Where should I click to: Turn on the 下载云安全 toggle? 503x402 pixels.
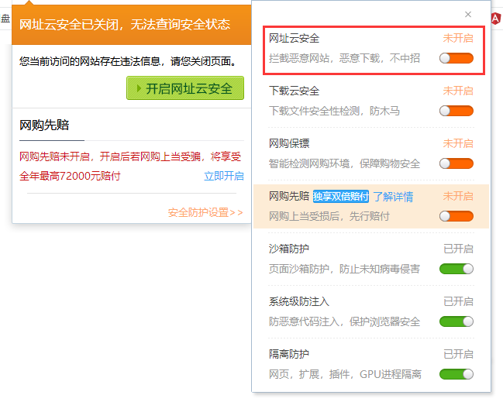[x=456, y=111]
